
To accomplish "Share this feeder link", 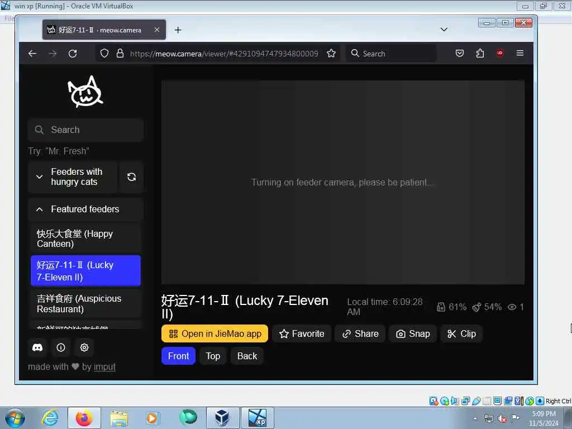I will pyautogui.click(x=360, y=334).
